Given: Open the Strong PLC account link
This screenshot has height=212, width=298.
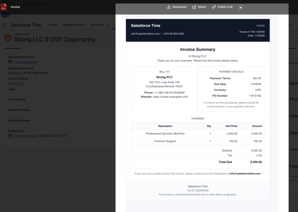Looking at the screenshot, I should 16,84.
